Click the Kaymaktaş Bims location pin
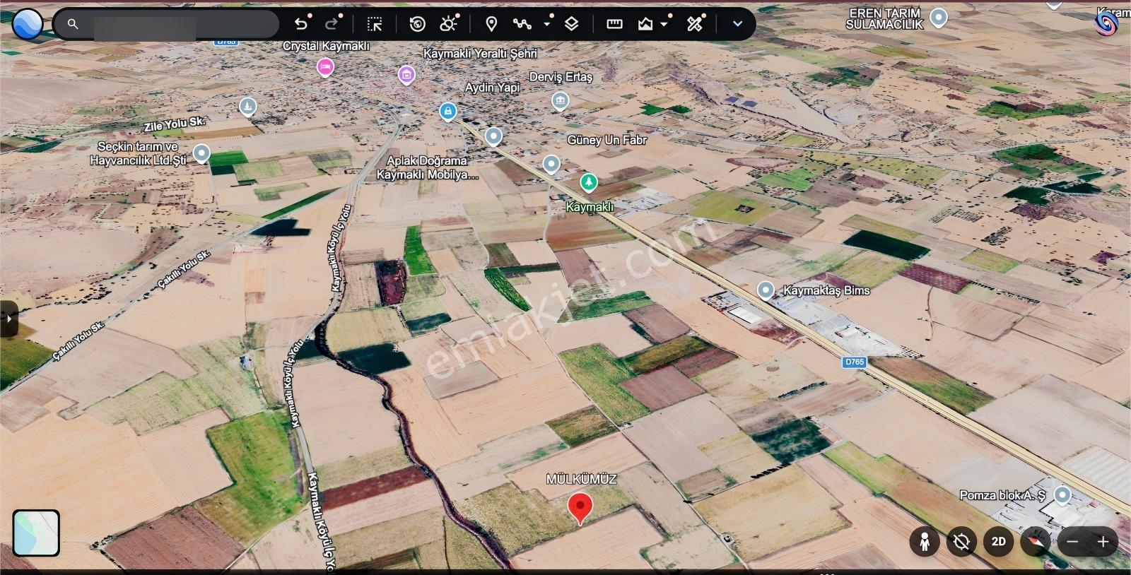Screen dimensions: 1131x575 [x=766, y=290]
